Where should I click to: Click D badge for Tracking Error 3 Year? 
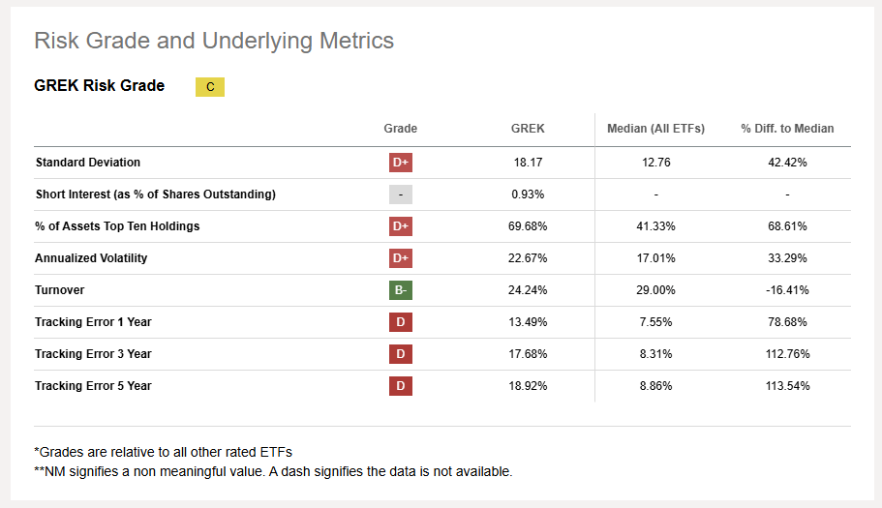click(x=401, y=354)
